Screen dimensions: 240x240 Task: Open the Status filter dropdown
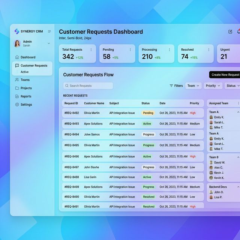pyautogui.click(x=232, y=86)
